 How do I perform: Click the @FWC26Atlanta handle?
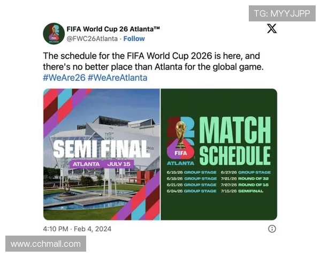92,39
